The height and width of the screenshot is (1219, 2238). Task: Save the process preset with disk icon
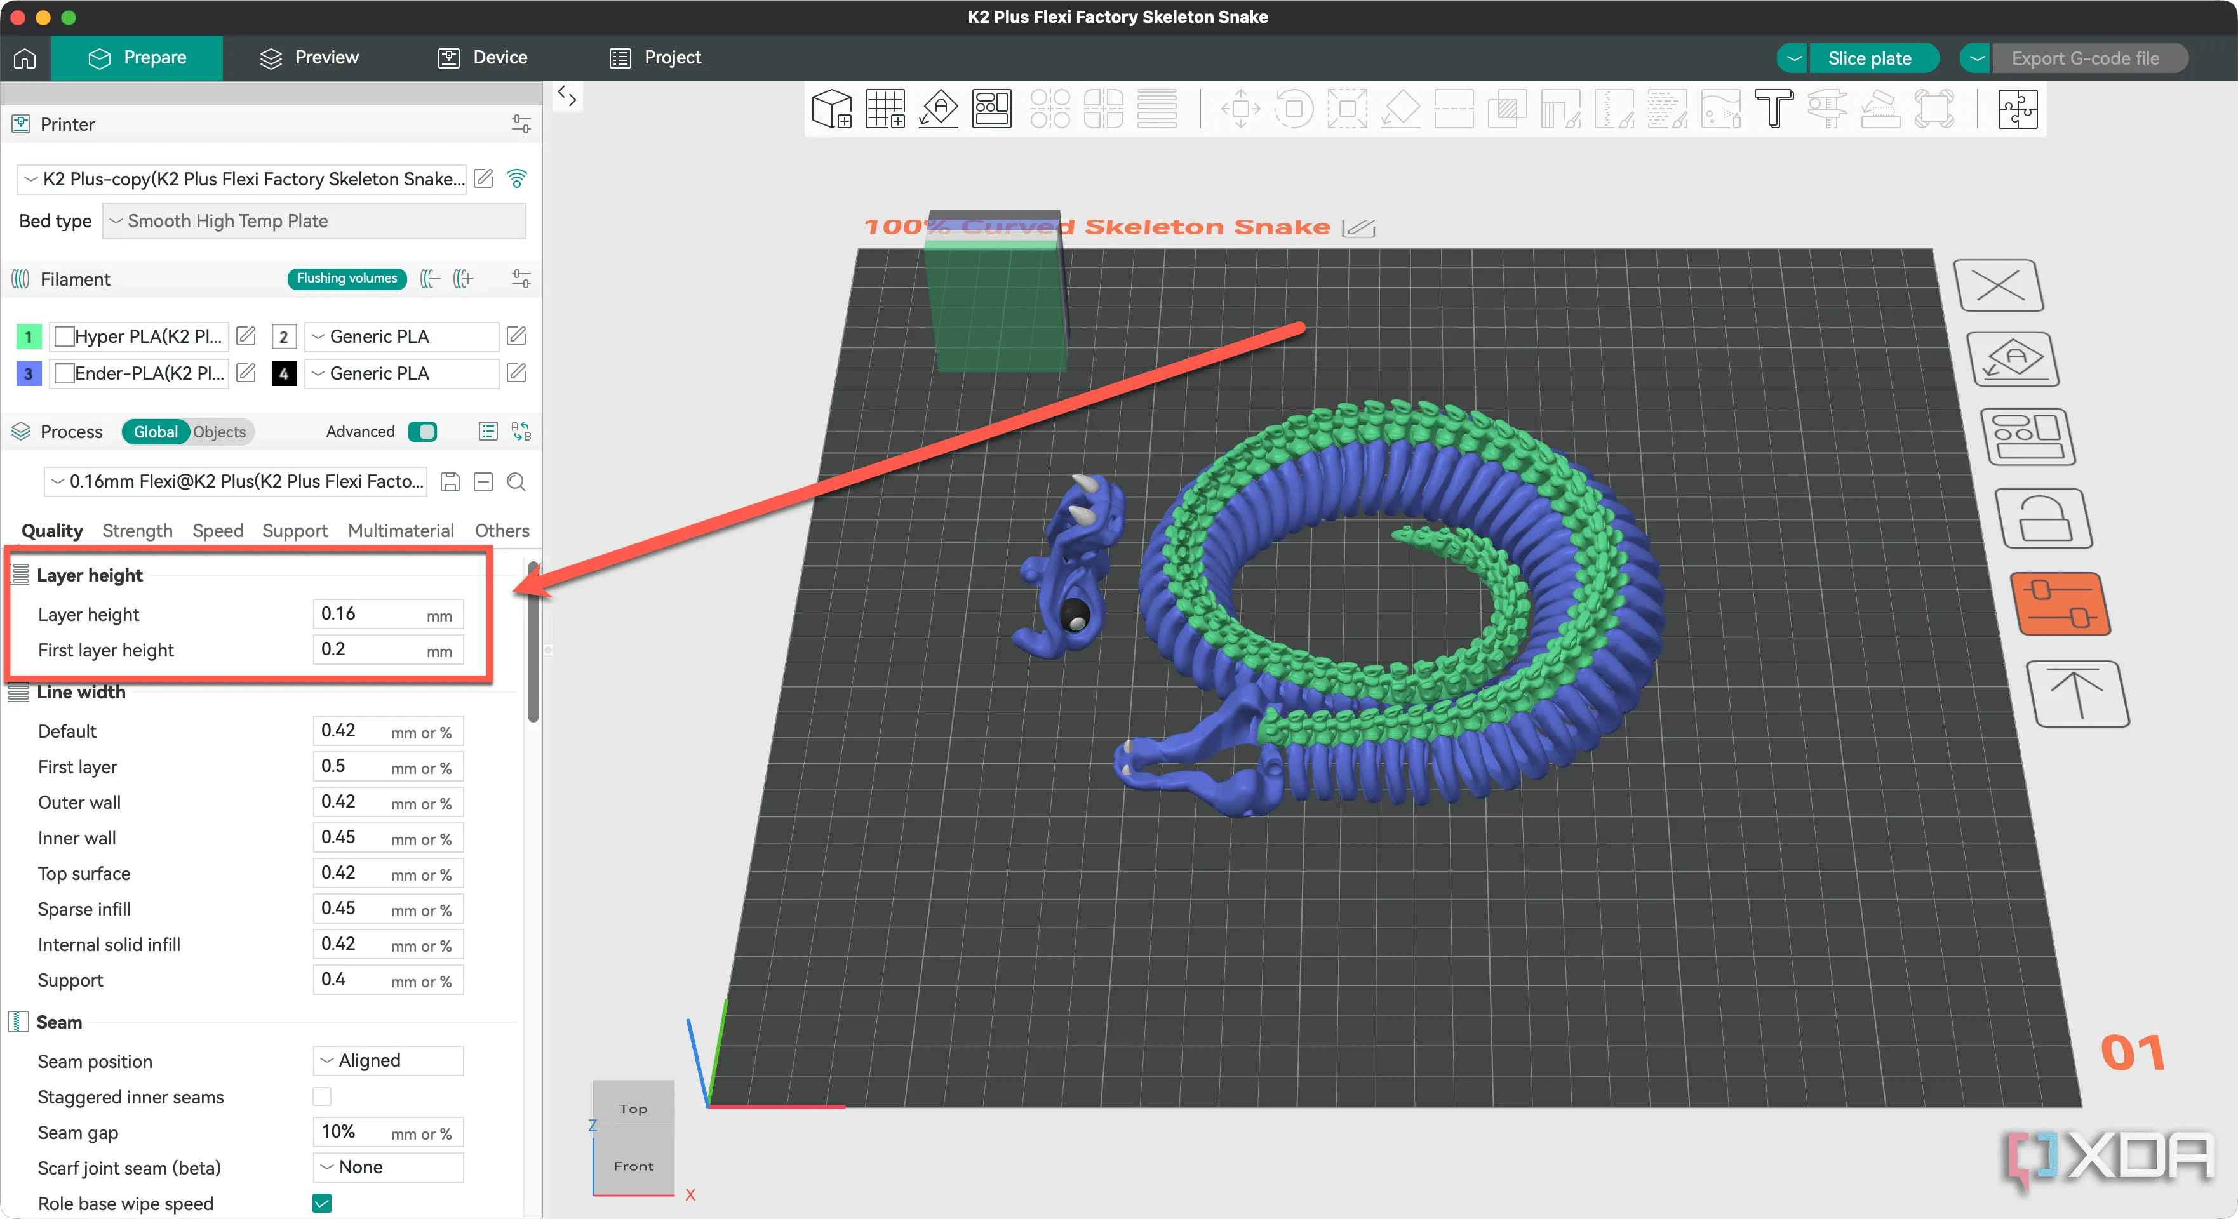pos(450,483)
